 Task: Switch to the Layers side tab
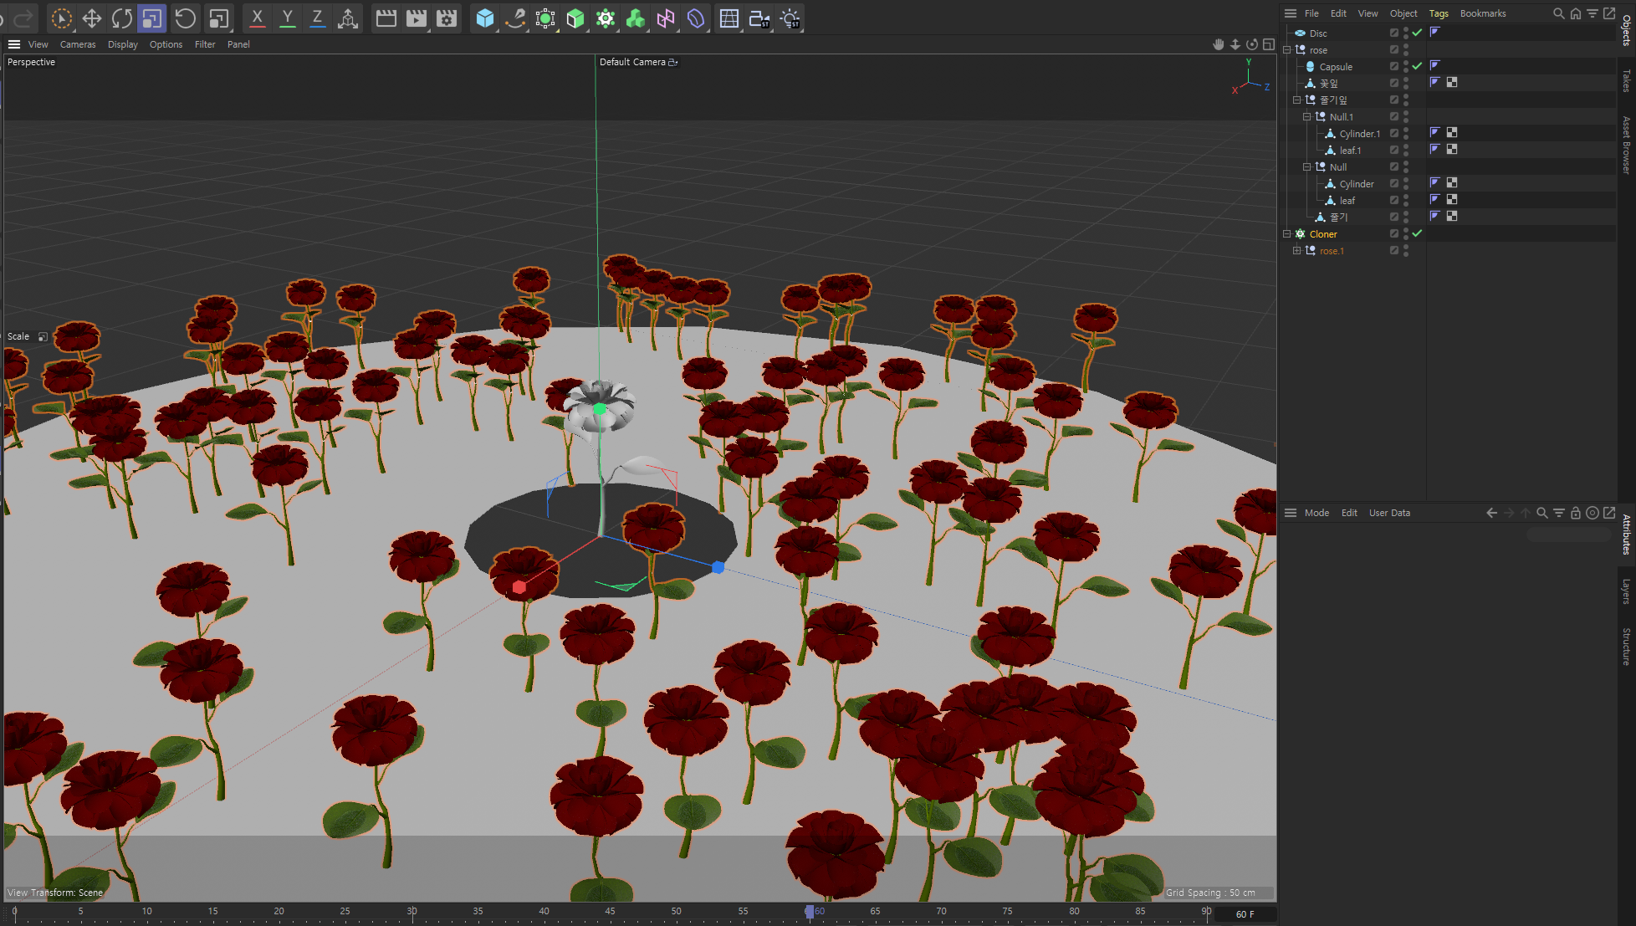click(x=1627, y=591)
